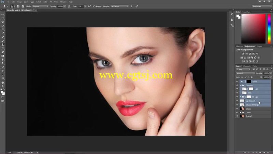Viewport: 273px width, 154px height.
Task: Select the Crop tool
Action: (3, 29)
